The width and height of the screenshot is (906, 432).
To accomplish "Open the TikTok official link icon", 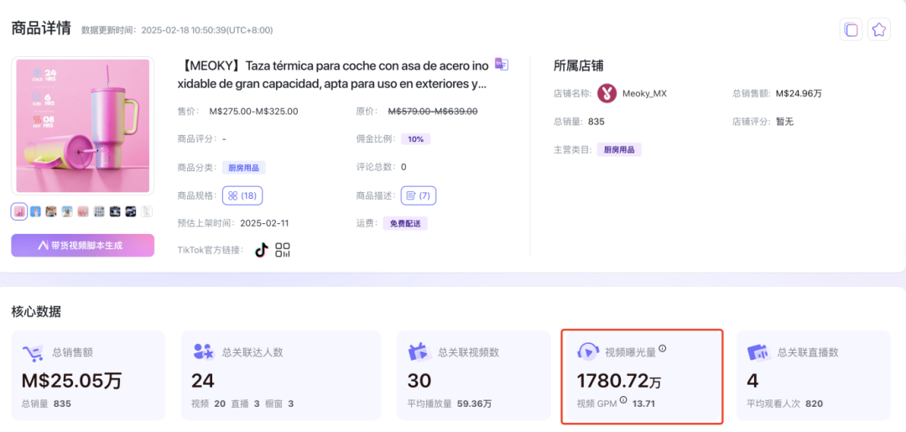I will pyautogui.click(x=261, y=250).
